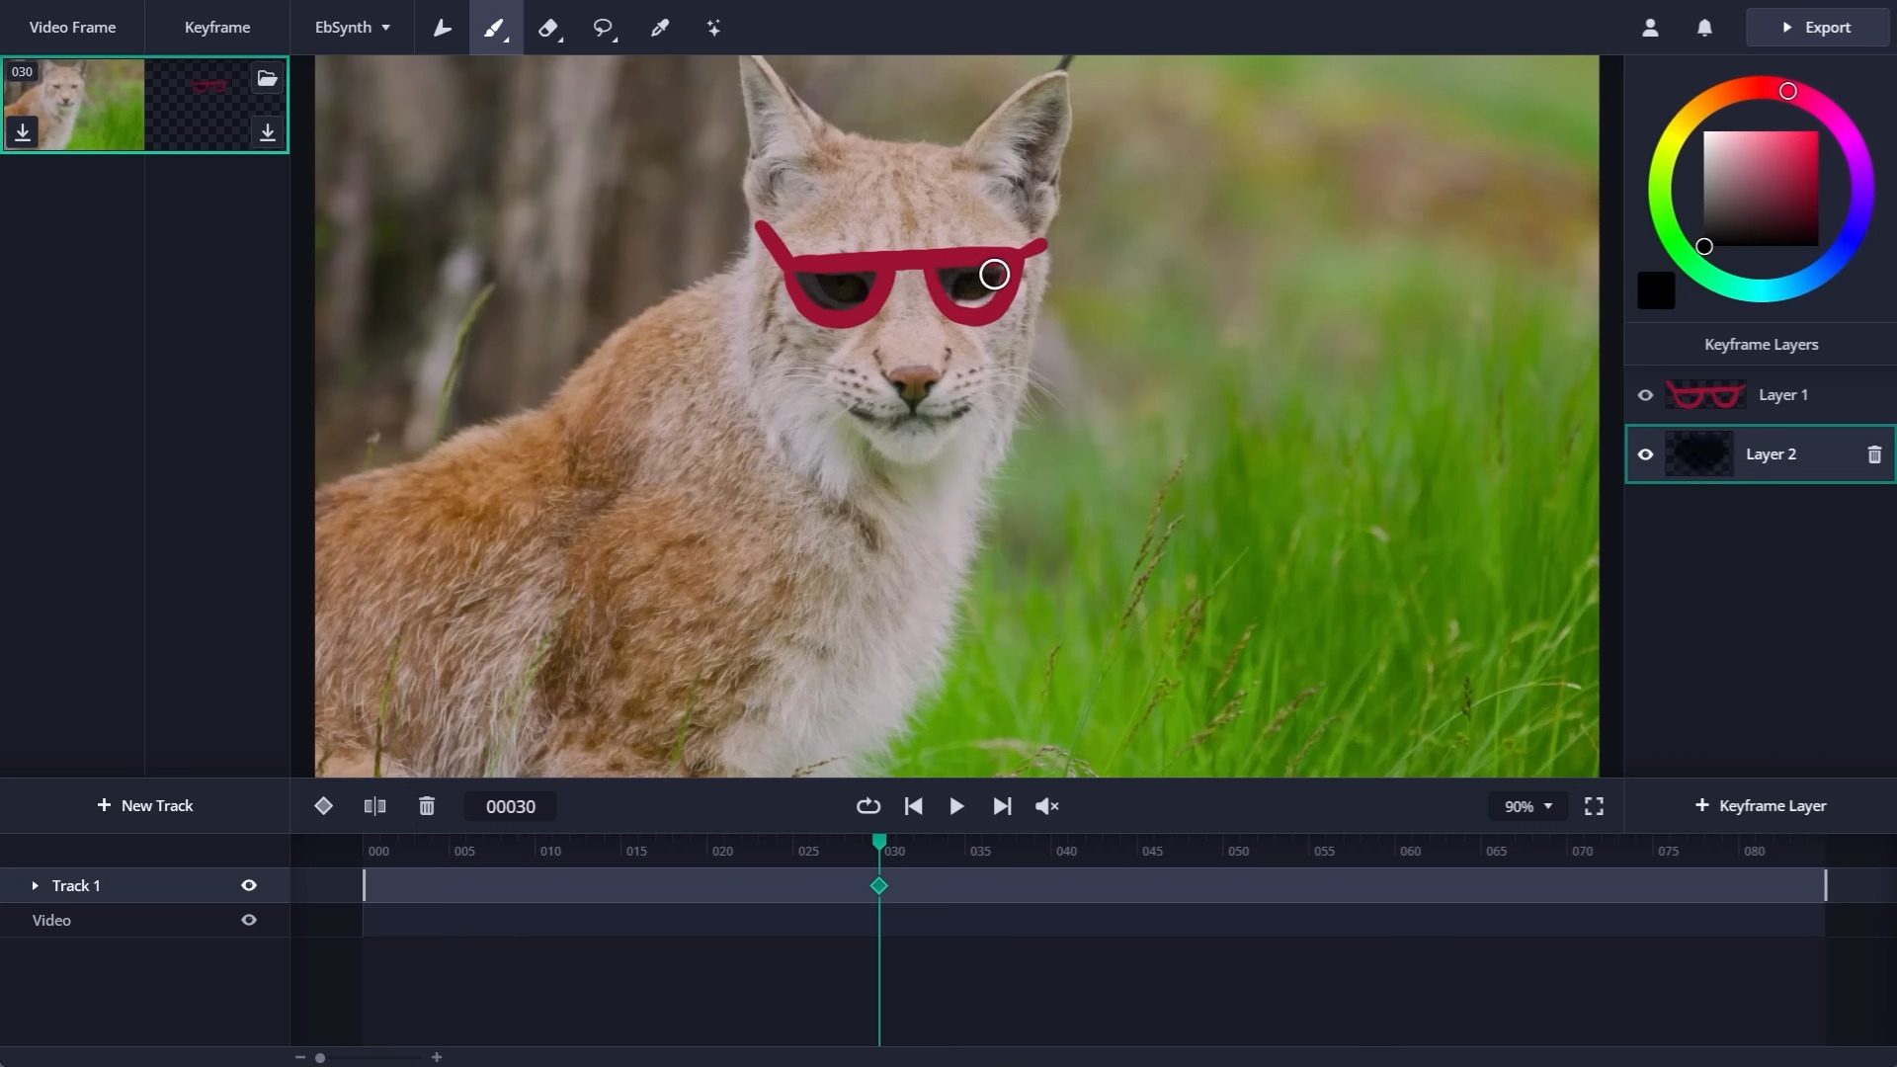1897x1067 pixels.
Task: Hide Layer 1 with its eye toggle
Action: tap(1646, 394)
